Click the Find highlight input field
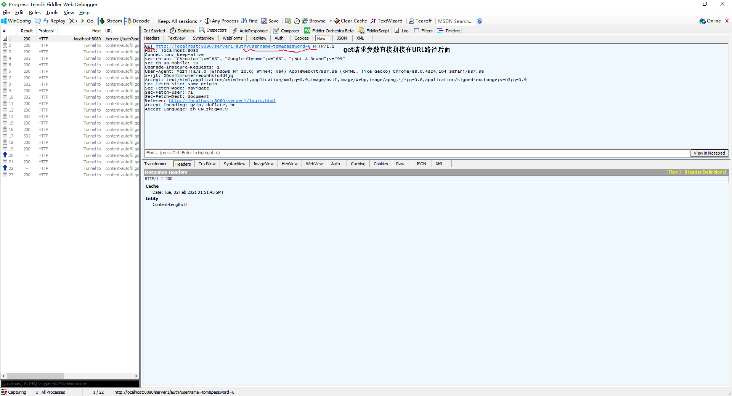This screenshot has width=732, height=396. tap(417, 153)
